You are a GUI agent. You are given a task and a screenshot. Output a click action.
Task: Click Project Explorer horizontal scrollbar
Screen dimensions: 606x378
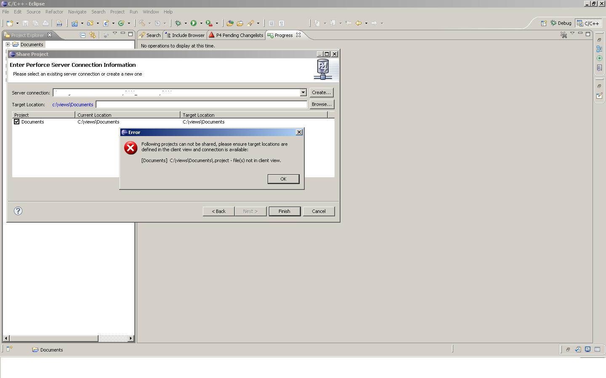click(69, 338)
